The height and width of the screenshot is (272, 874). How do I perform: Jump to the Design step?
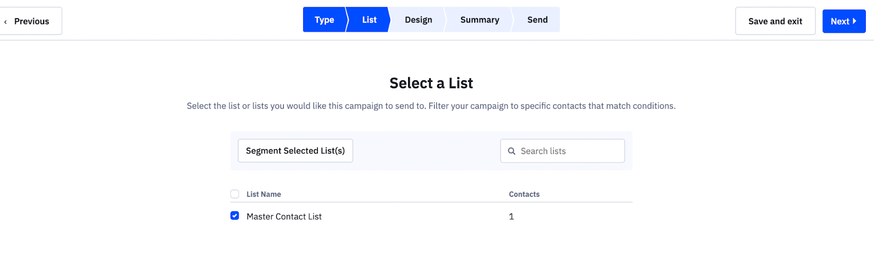point(418,20)
